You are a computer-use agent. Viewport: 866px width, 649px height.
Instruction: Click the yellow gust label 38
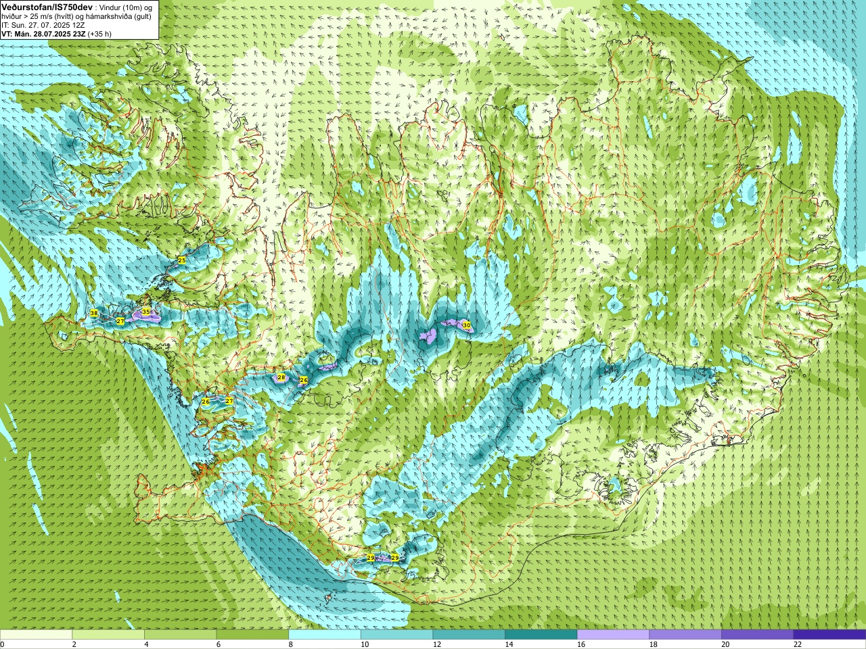94,313
